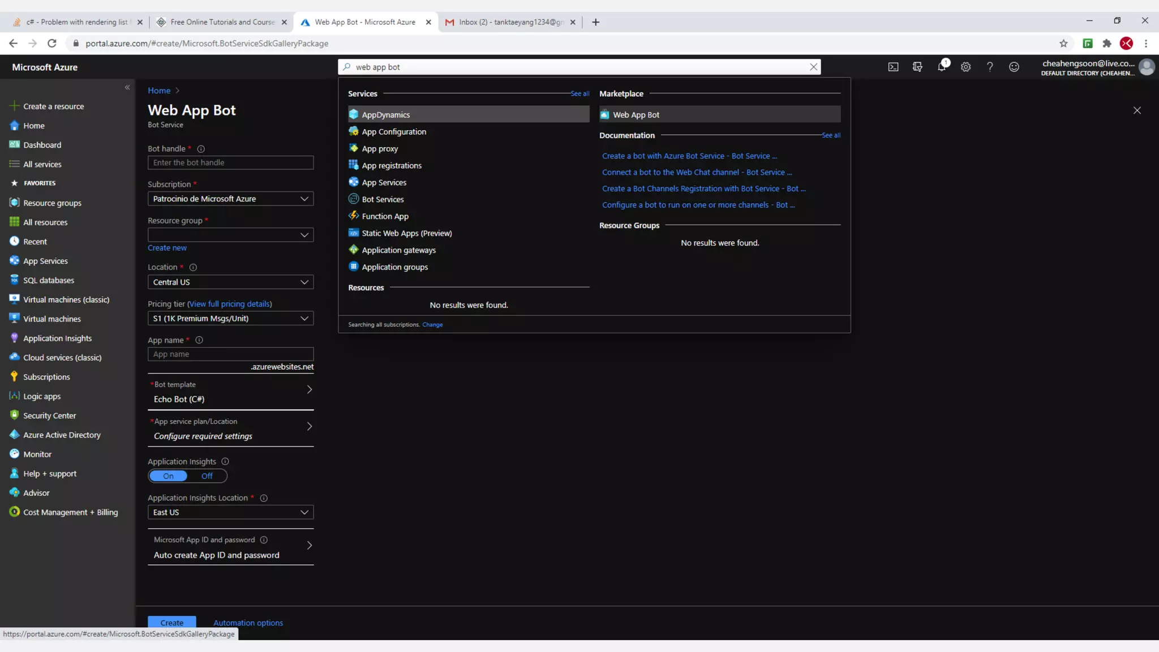Clear the search box with X icon
1159x652 pixels.
tap(813, 67)
